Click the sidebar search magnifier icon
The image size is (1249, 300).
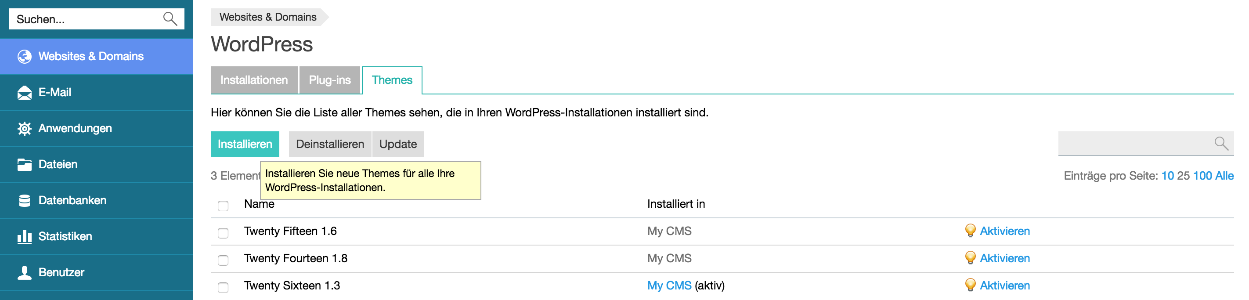[170, 19]
